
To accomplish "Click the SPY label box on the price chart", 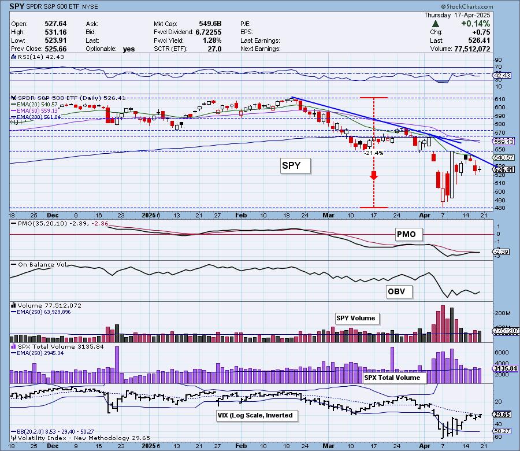I will click(x=295, y=165).
